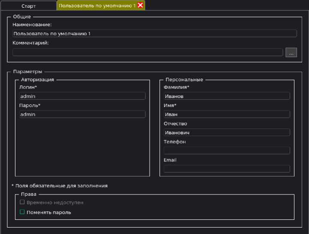The height and width of the screenshot is (234, 309).
Task: Open the comment editor ellipsis button
Action: point(291,52)
